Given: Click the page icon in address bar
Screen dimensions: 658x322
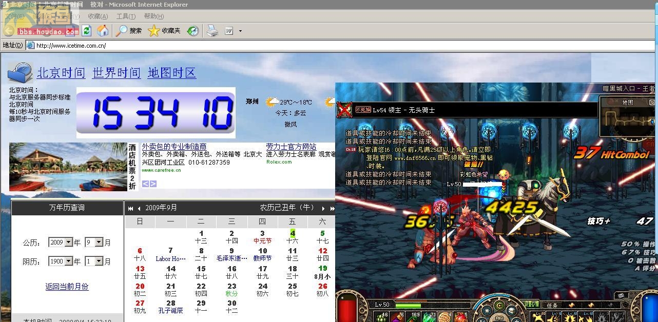Looking at the screenshot, I should point(30,45).
